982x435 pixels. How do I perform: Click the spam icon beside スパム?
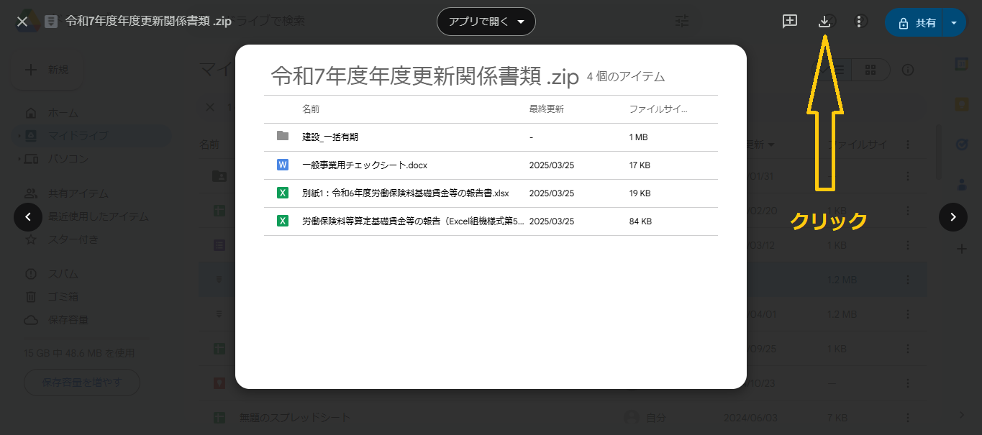tap(31, 274)
